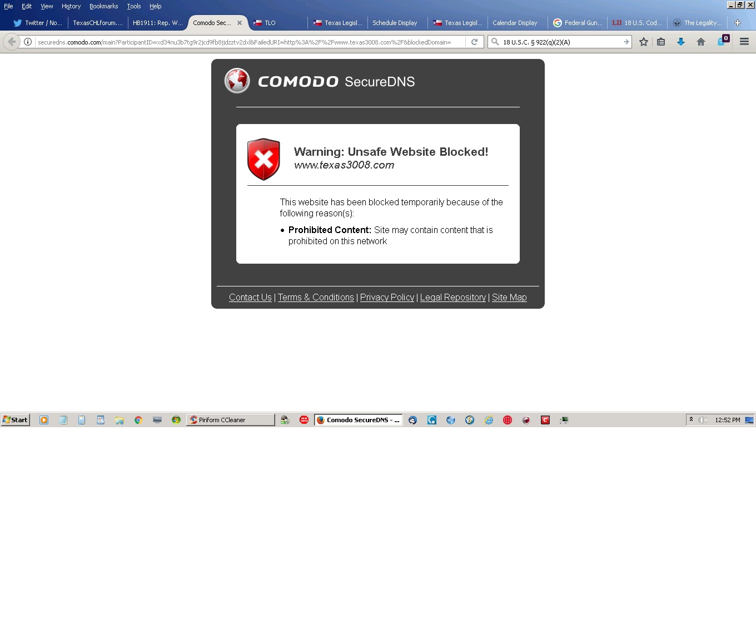Open the Legal Repository link
This screenshot has width=756, height=623.
tap(452, 297)
